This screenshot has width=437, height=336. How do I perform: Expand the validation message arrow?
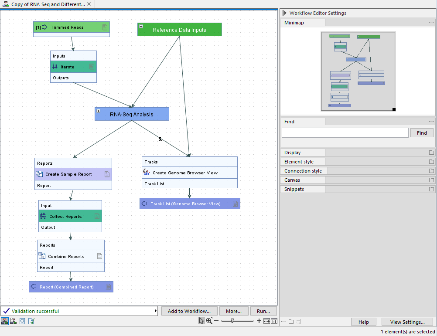[x=156, y=311]
